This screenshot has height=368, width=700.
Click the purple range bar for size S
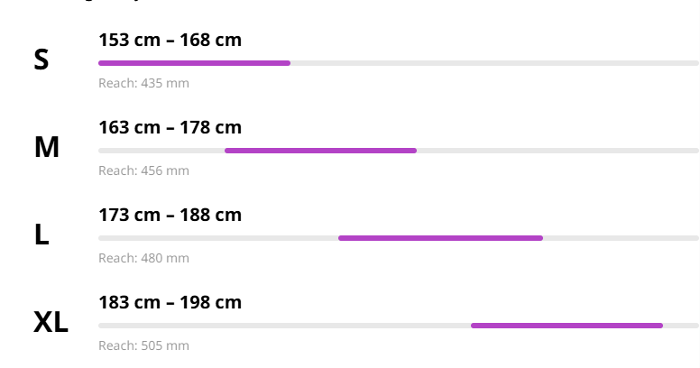194,63
